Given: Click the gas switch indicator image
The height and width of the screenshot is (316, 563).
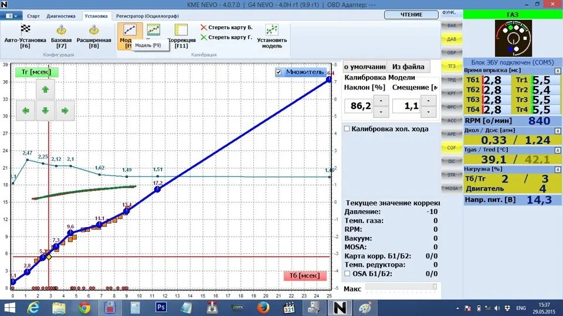Looking at the screenshot, I should 513,39.
